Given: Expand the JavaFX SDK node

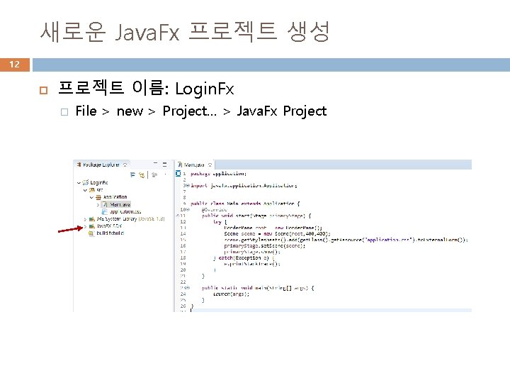Looking at the screenshot, I should click(x=85, y=226).
